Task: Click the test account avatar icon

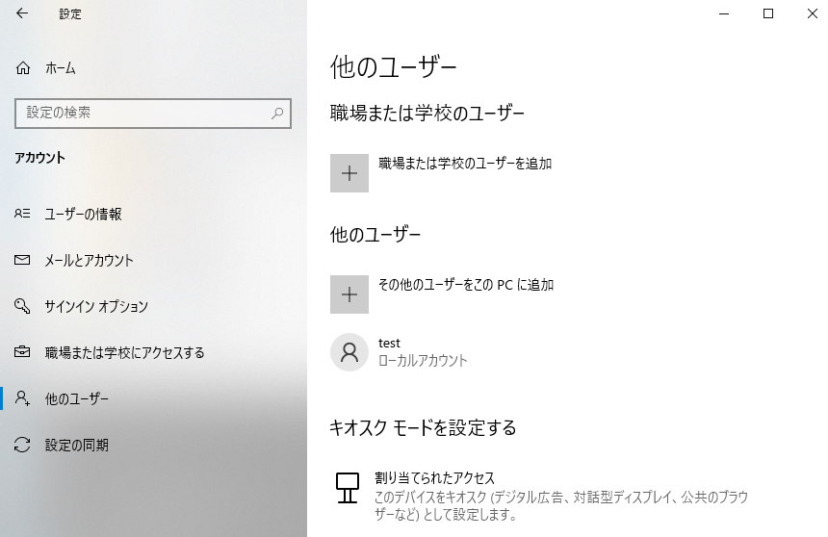Action: (349, 352)
